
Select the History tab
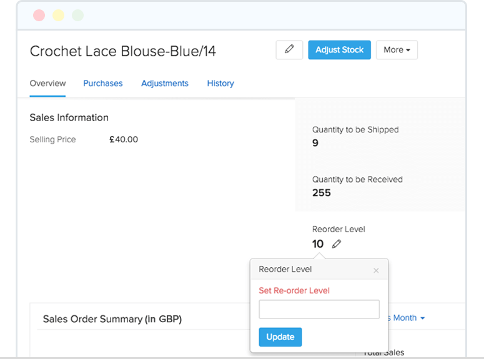point(220,83)
